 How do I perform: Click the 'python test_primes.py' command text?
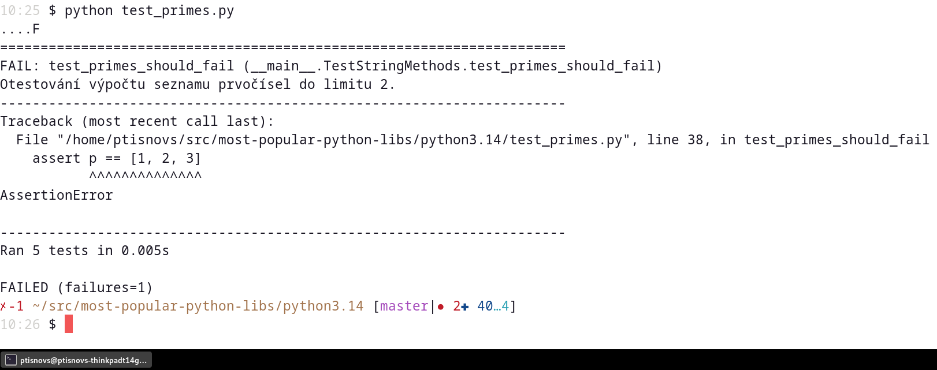(149, 11)
